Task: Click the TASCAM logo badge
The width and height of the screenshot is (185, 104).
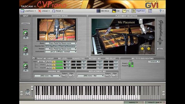Action: 28,6
